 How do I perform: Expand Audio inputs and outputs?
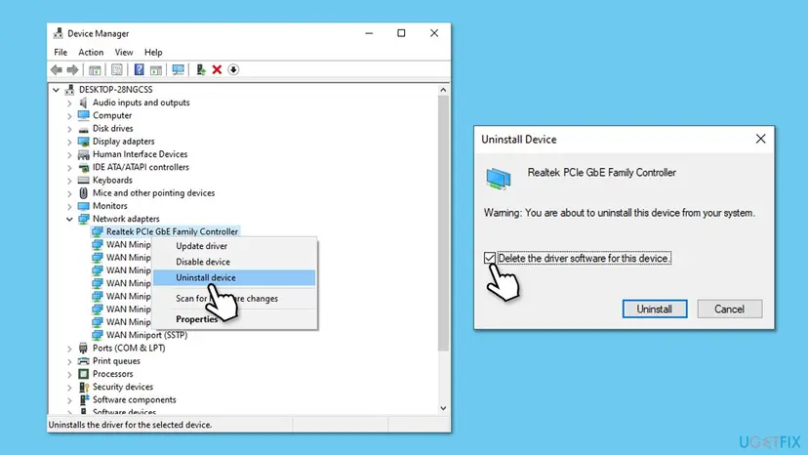(x=69, y=103)
